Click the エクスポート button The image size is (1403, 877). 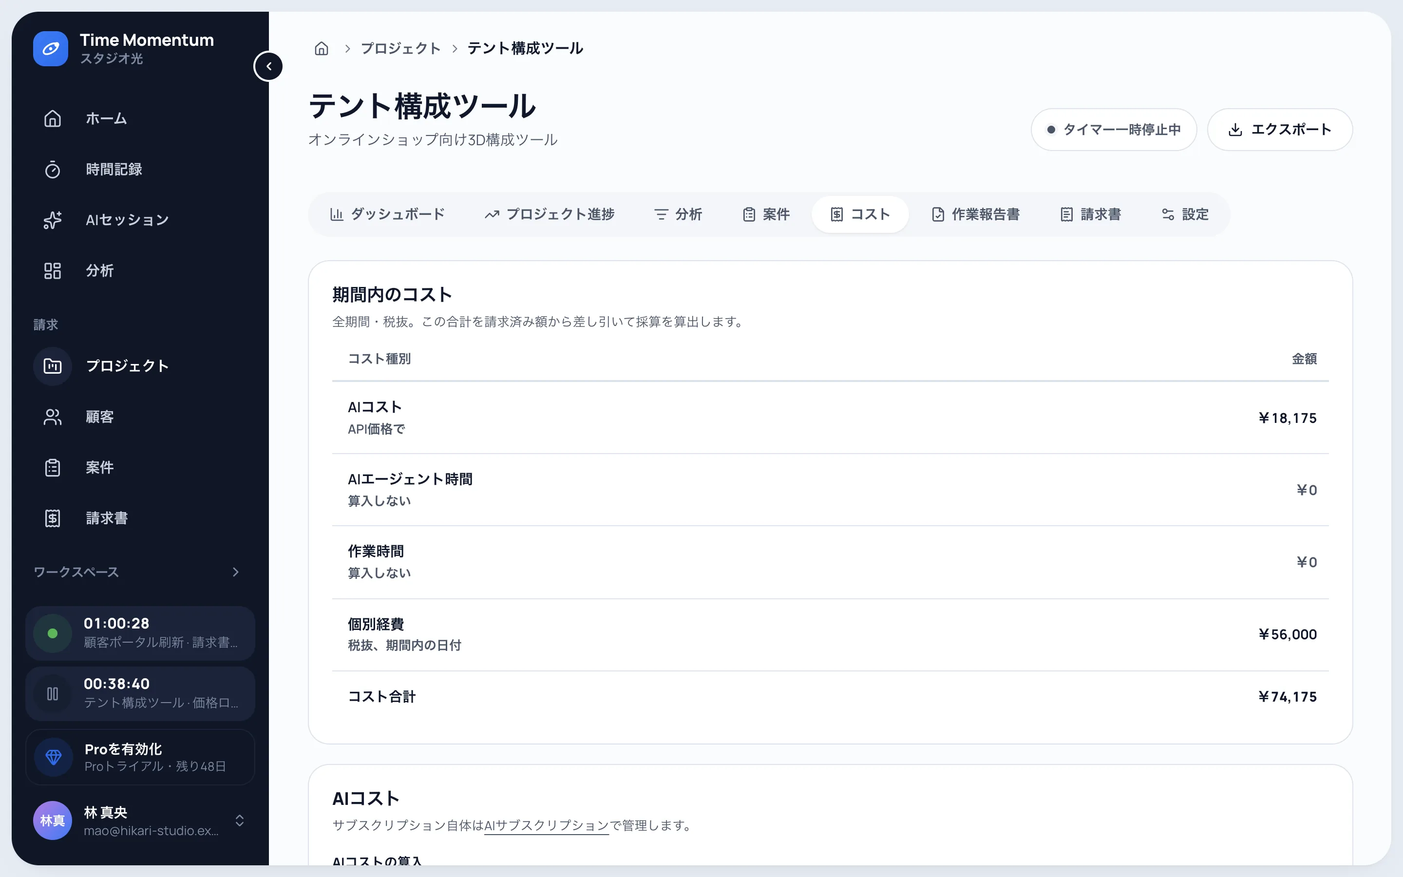[x=1280, y=130]
